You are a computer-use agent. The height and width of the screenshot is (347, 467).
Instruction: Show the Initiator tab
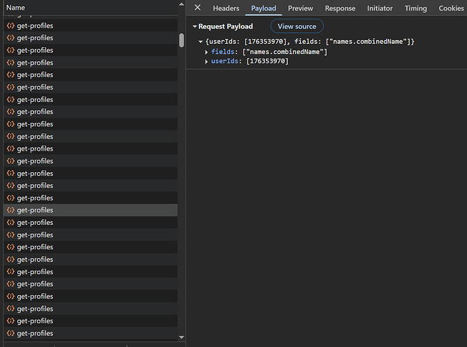[379, 8]
